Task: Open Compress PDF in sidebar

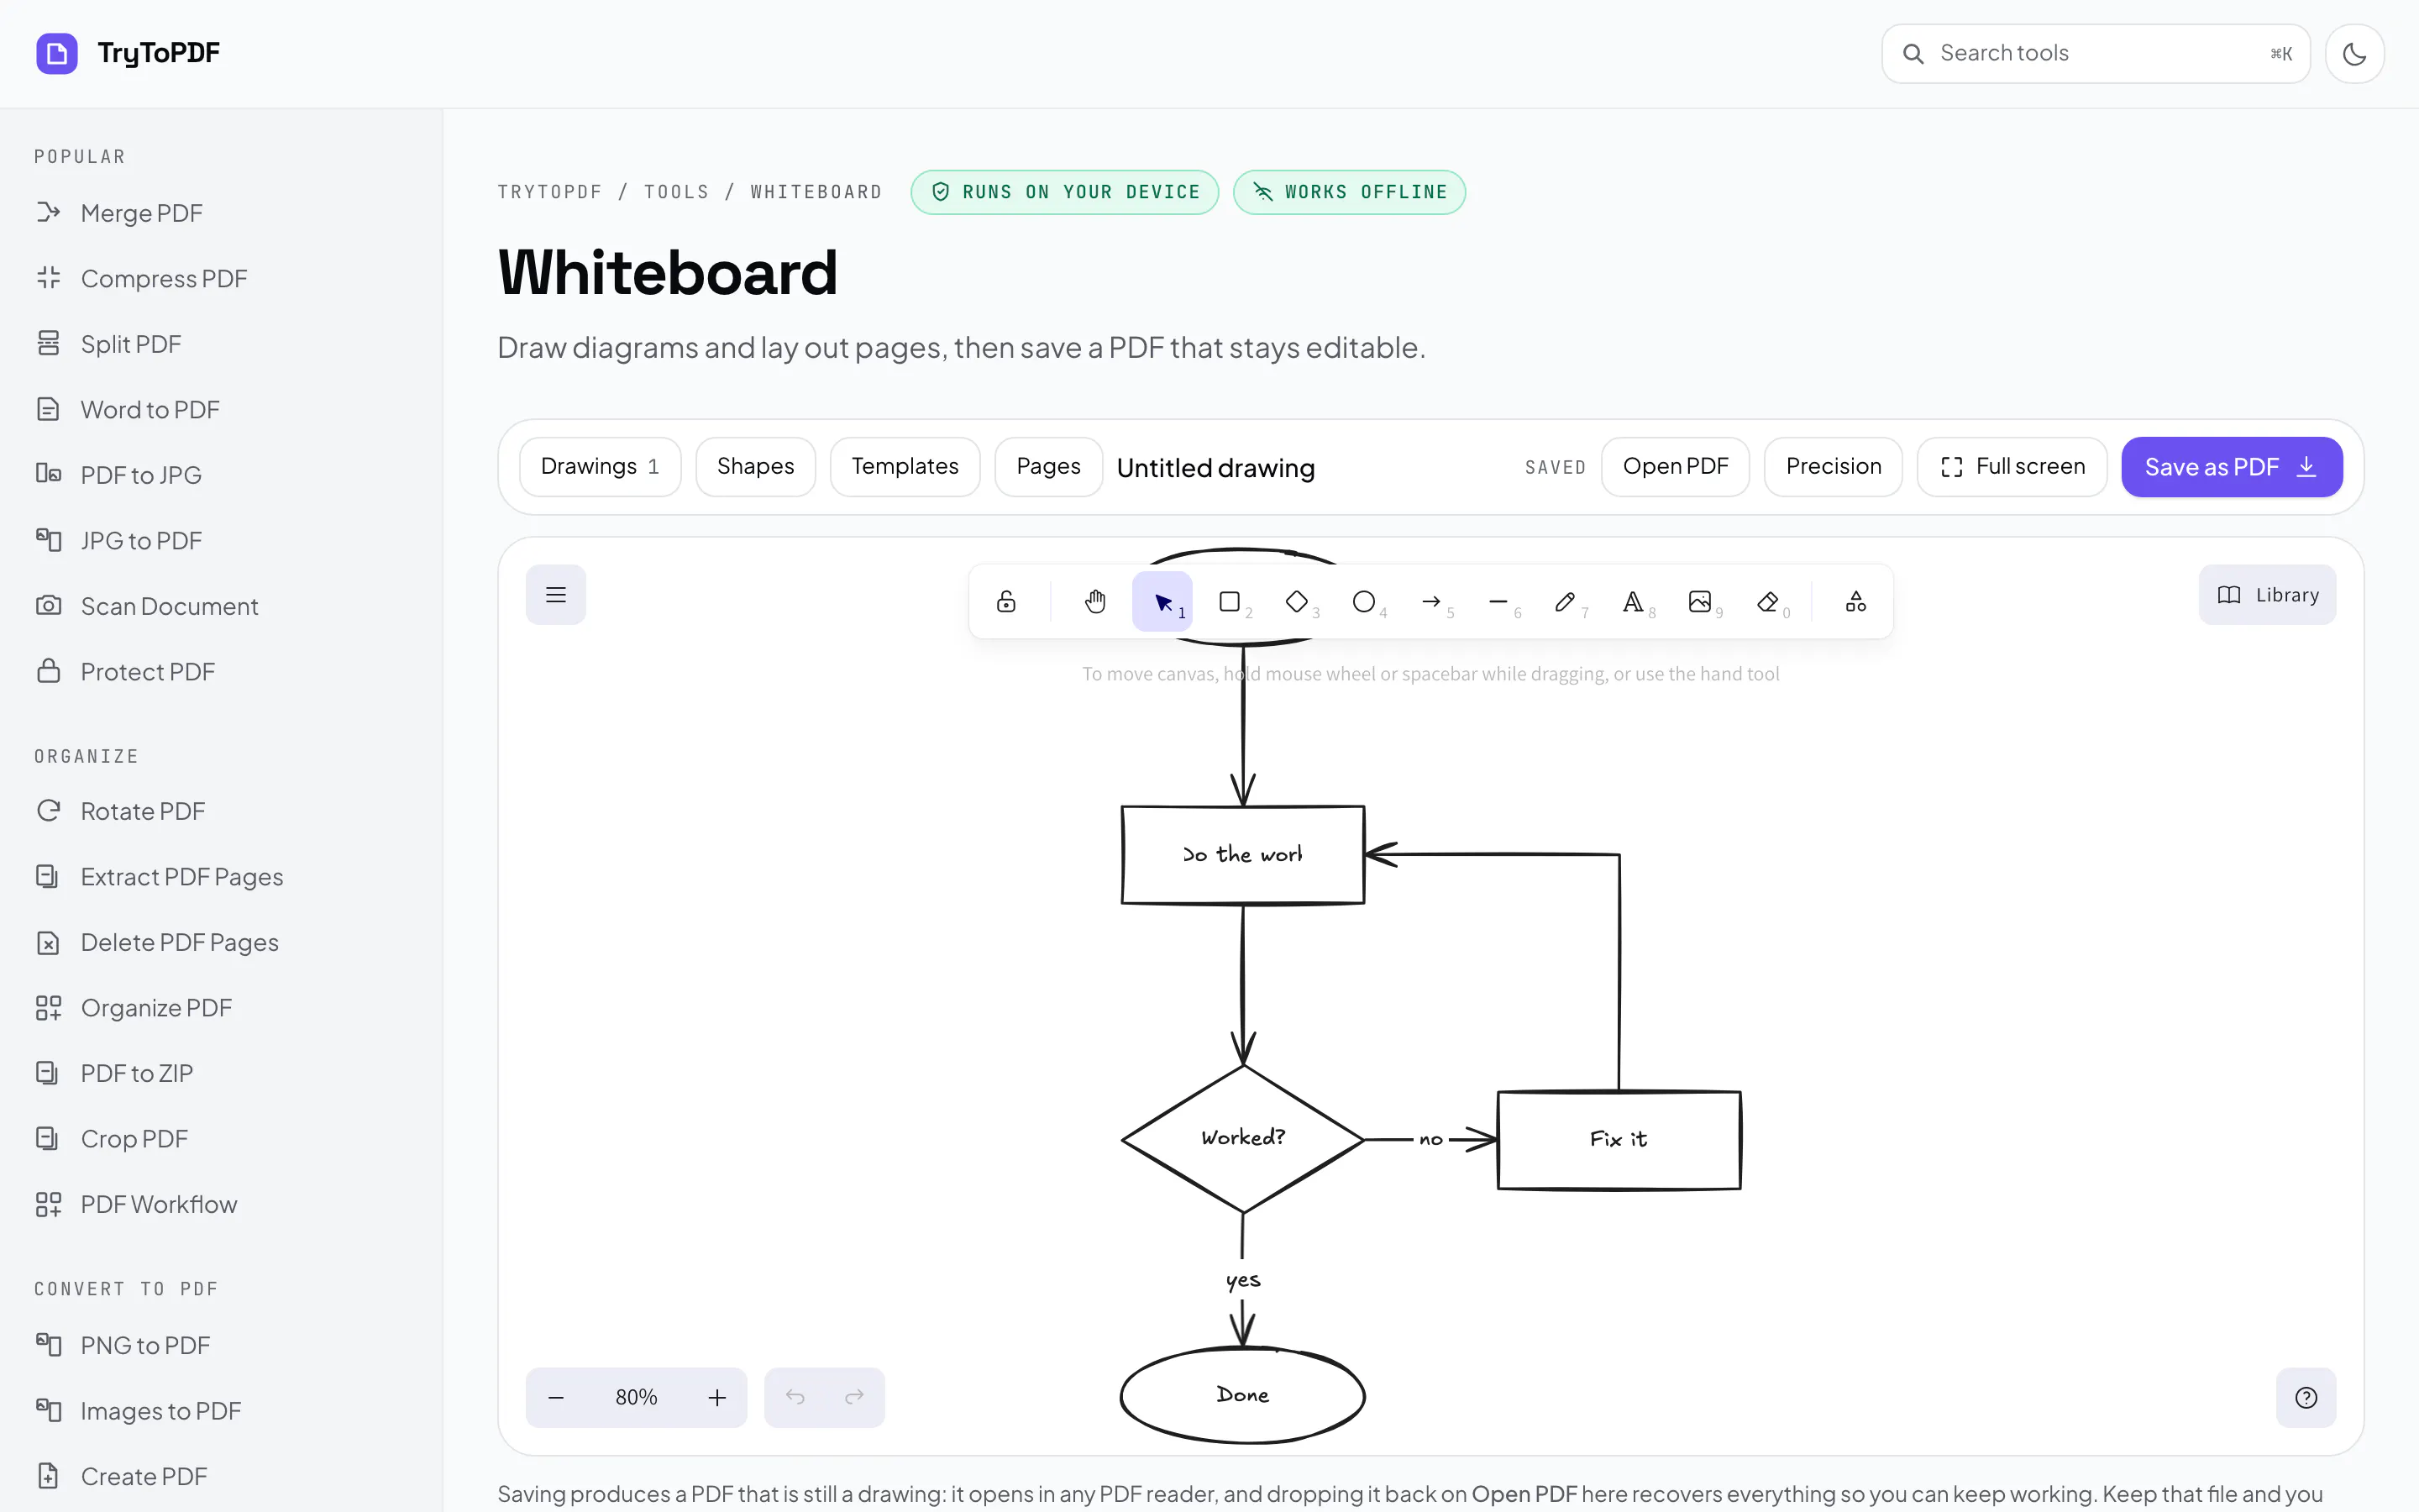Action: 220,278
